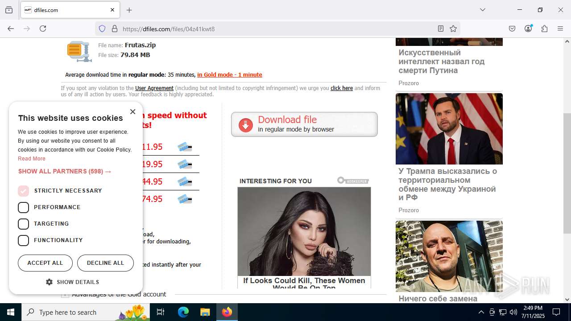This screenshot has width=571, height=321.
Task: Open article 'Ничего себе замена'
Action: 438,298
